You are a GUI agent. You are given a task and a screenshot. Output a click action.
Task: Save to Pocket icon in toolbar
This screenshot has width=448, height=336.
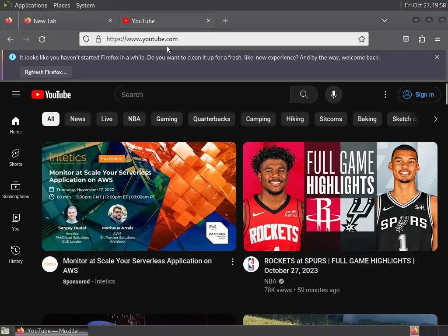[x=406, y=39]
